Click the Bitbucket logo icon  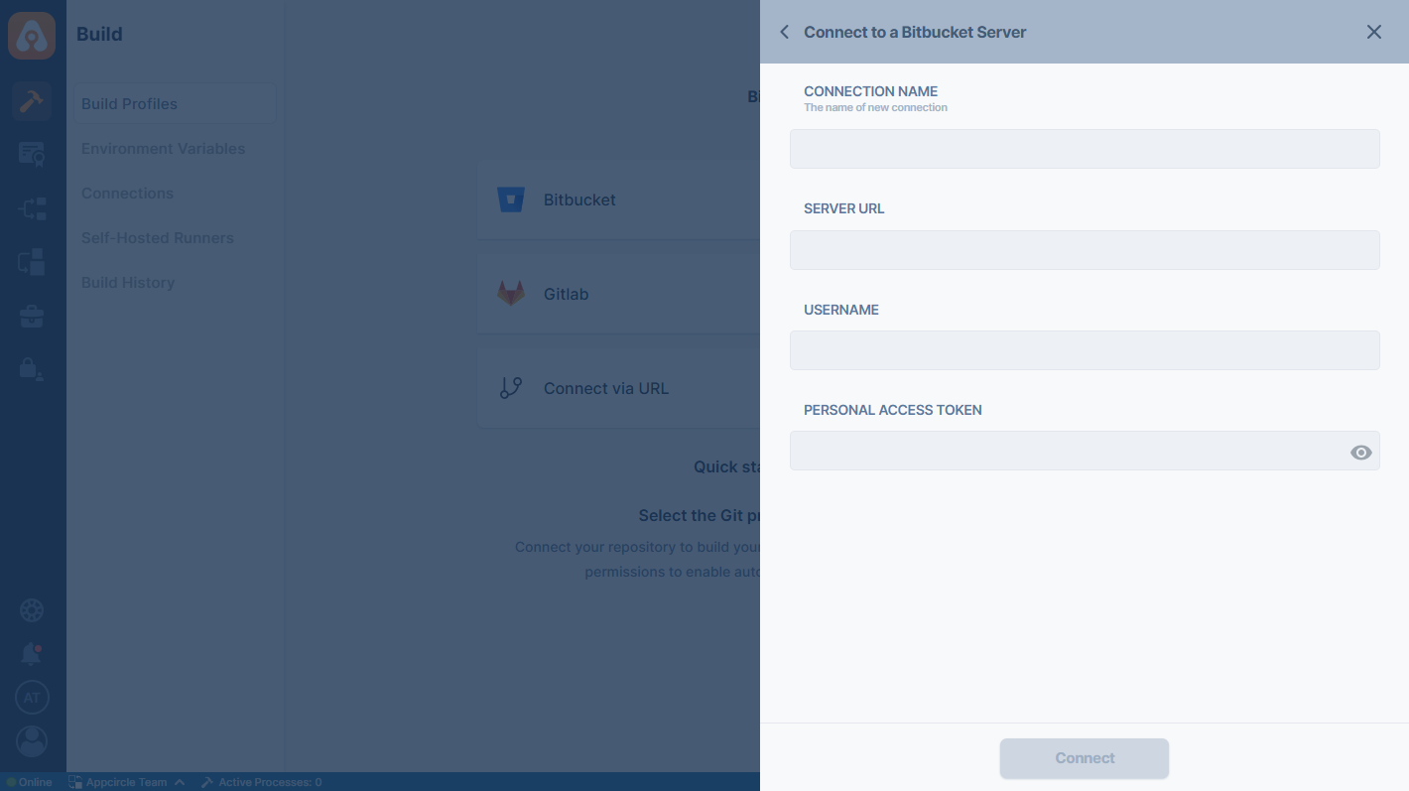coord(511,199)
